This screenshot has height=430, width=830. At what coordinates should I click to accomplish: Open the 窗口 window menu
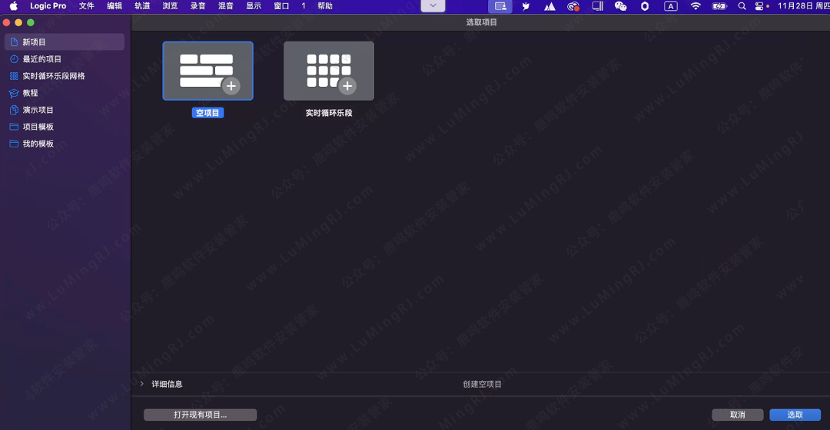(281, 6)
